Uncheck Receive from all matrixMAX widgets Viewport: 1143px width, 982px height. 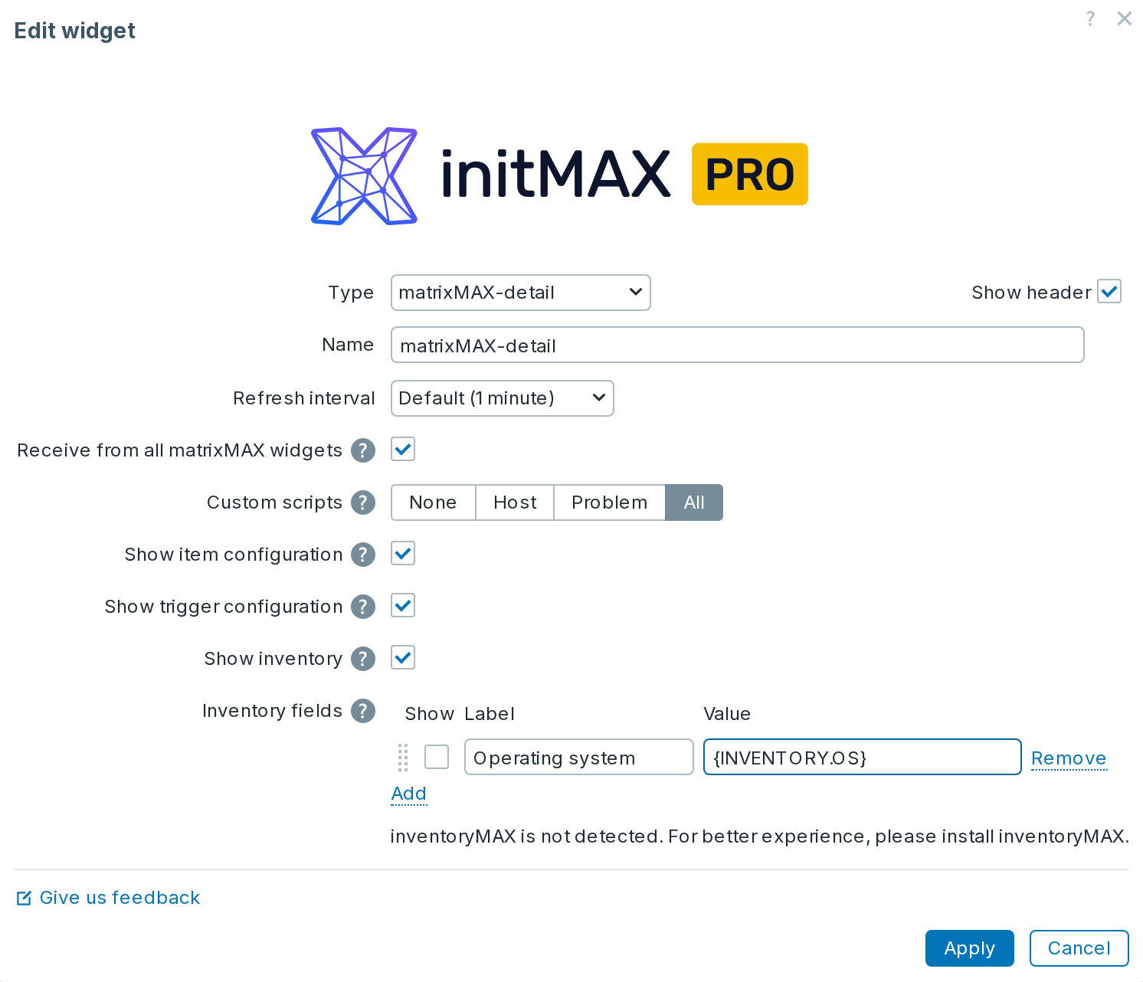pyautogui.click(x=403, y=449)
